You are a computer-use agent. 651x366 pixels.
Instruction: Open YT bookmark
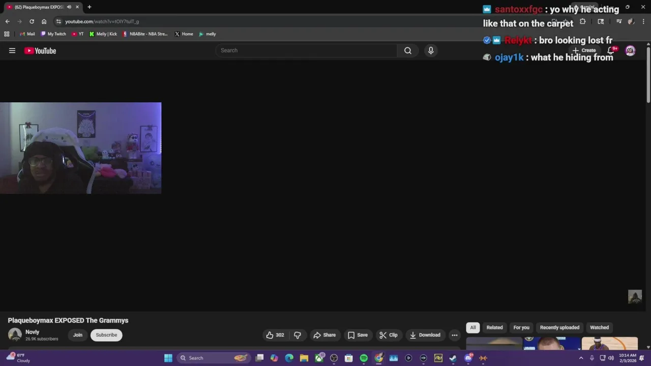coord(78,34)
